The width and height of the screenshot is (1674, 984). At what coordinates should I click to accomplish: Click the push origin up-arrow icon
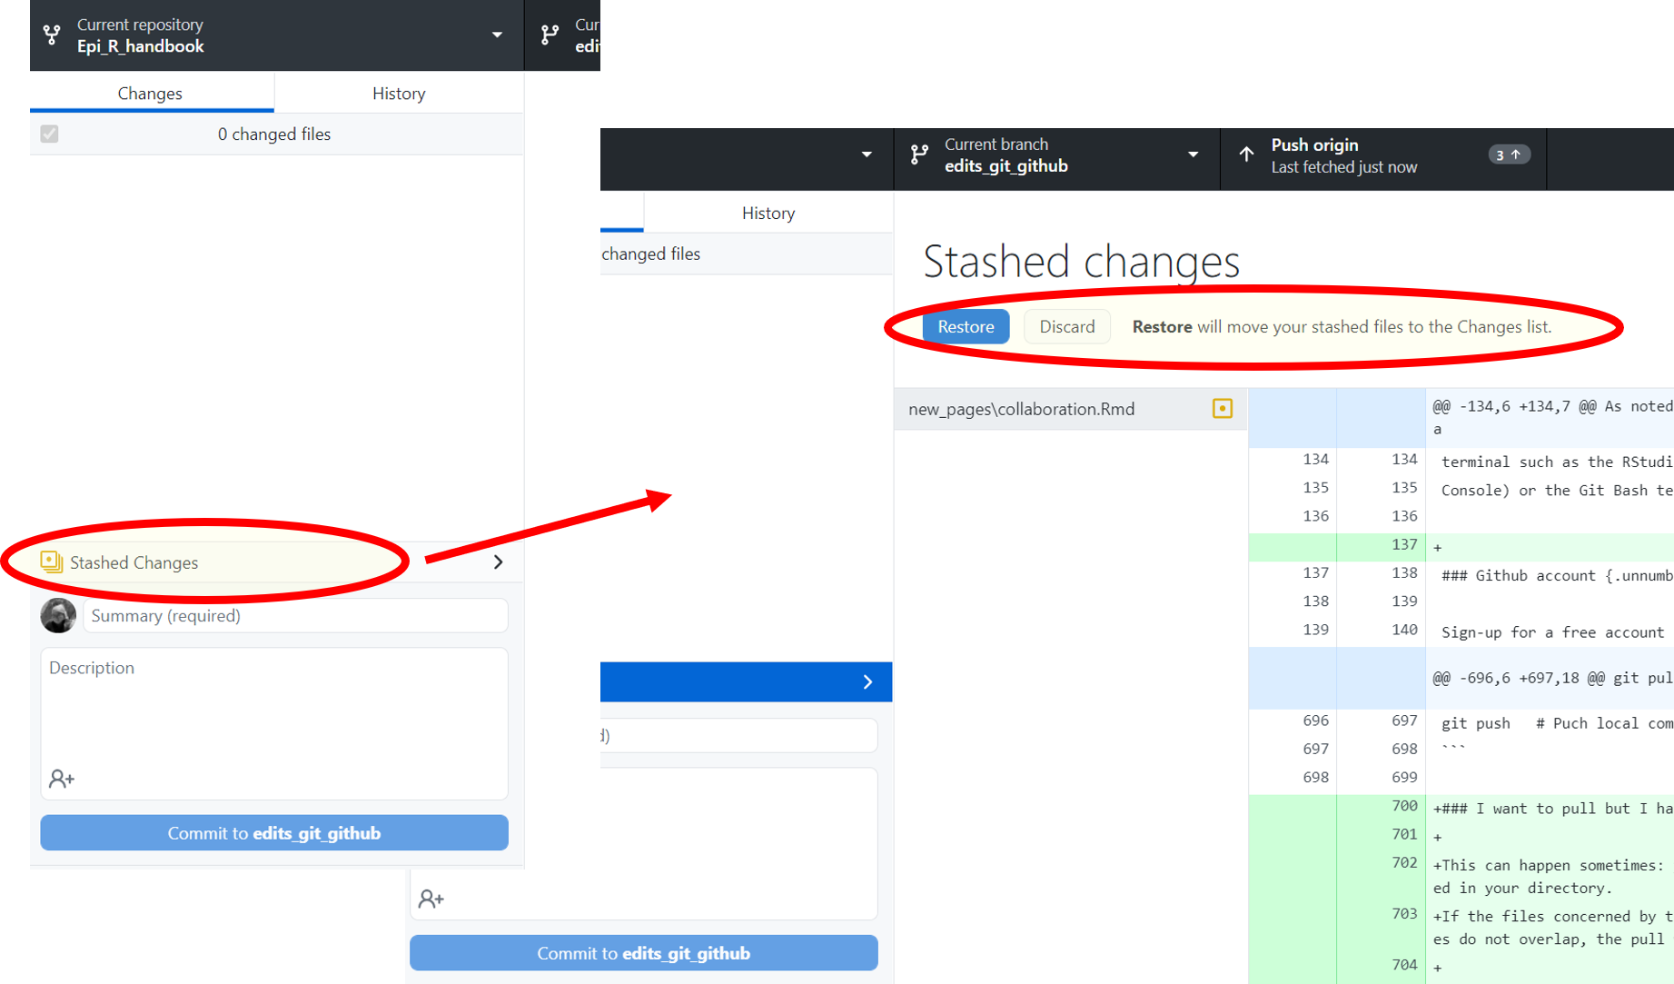coord(1247,155)
